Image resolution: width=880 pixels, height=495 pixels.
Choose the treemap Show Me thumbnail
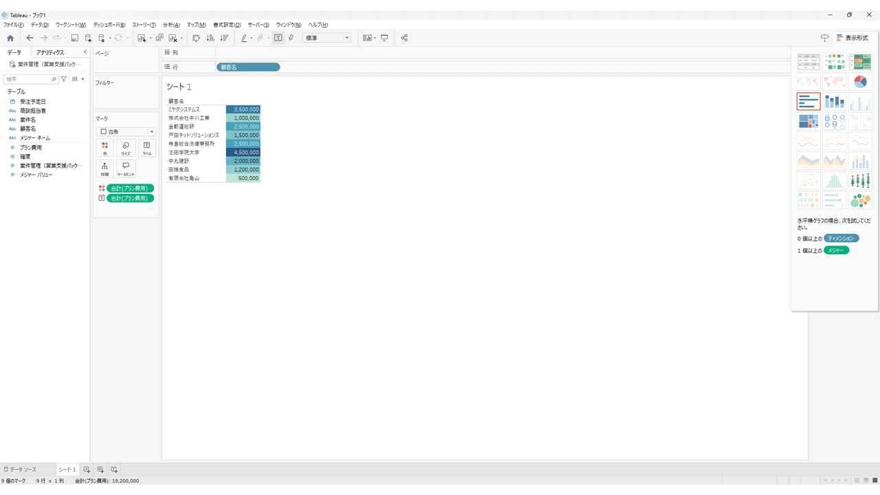(x=808, y=122)
